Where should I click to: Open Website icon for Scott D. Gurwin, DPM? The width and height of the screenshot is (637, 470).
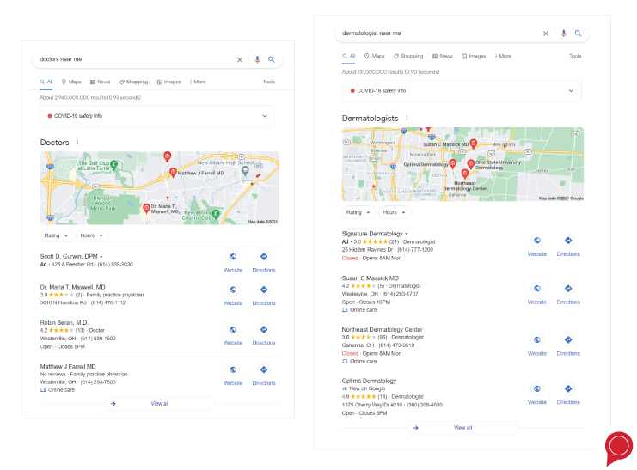click(x=233, y=257)
